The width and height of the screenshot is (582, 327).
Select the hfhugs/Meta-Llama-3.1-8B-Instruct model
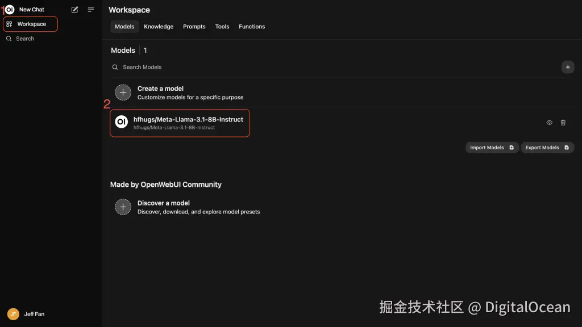180,123
